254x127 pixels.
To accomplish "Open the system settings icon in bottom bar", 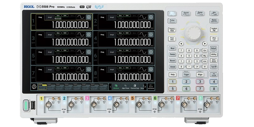I will tap(34, 87).
